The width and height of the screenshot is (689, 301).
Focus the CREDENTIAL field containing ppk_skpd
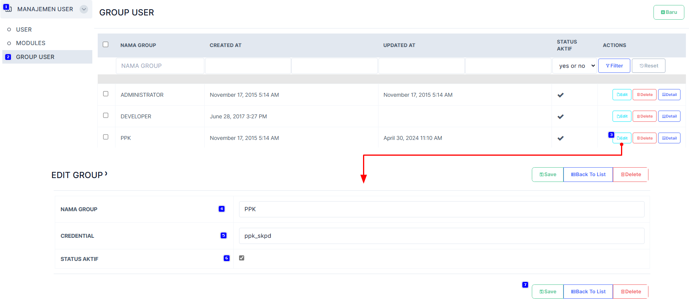pyautogui.click(x=441, y=236)
